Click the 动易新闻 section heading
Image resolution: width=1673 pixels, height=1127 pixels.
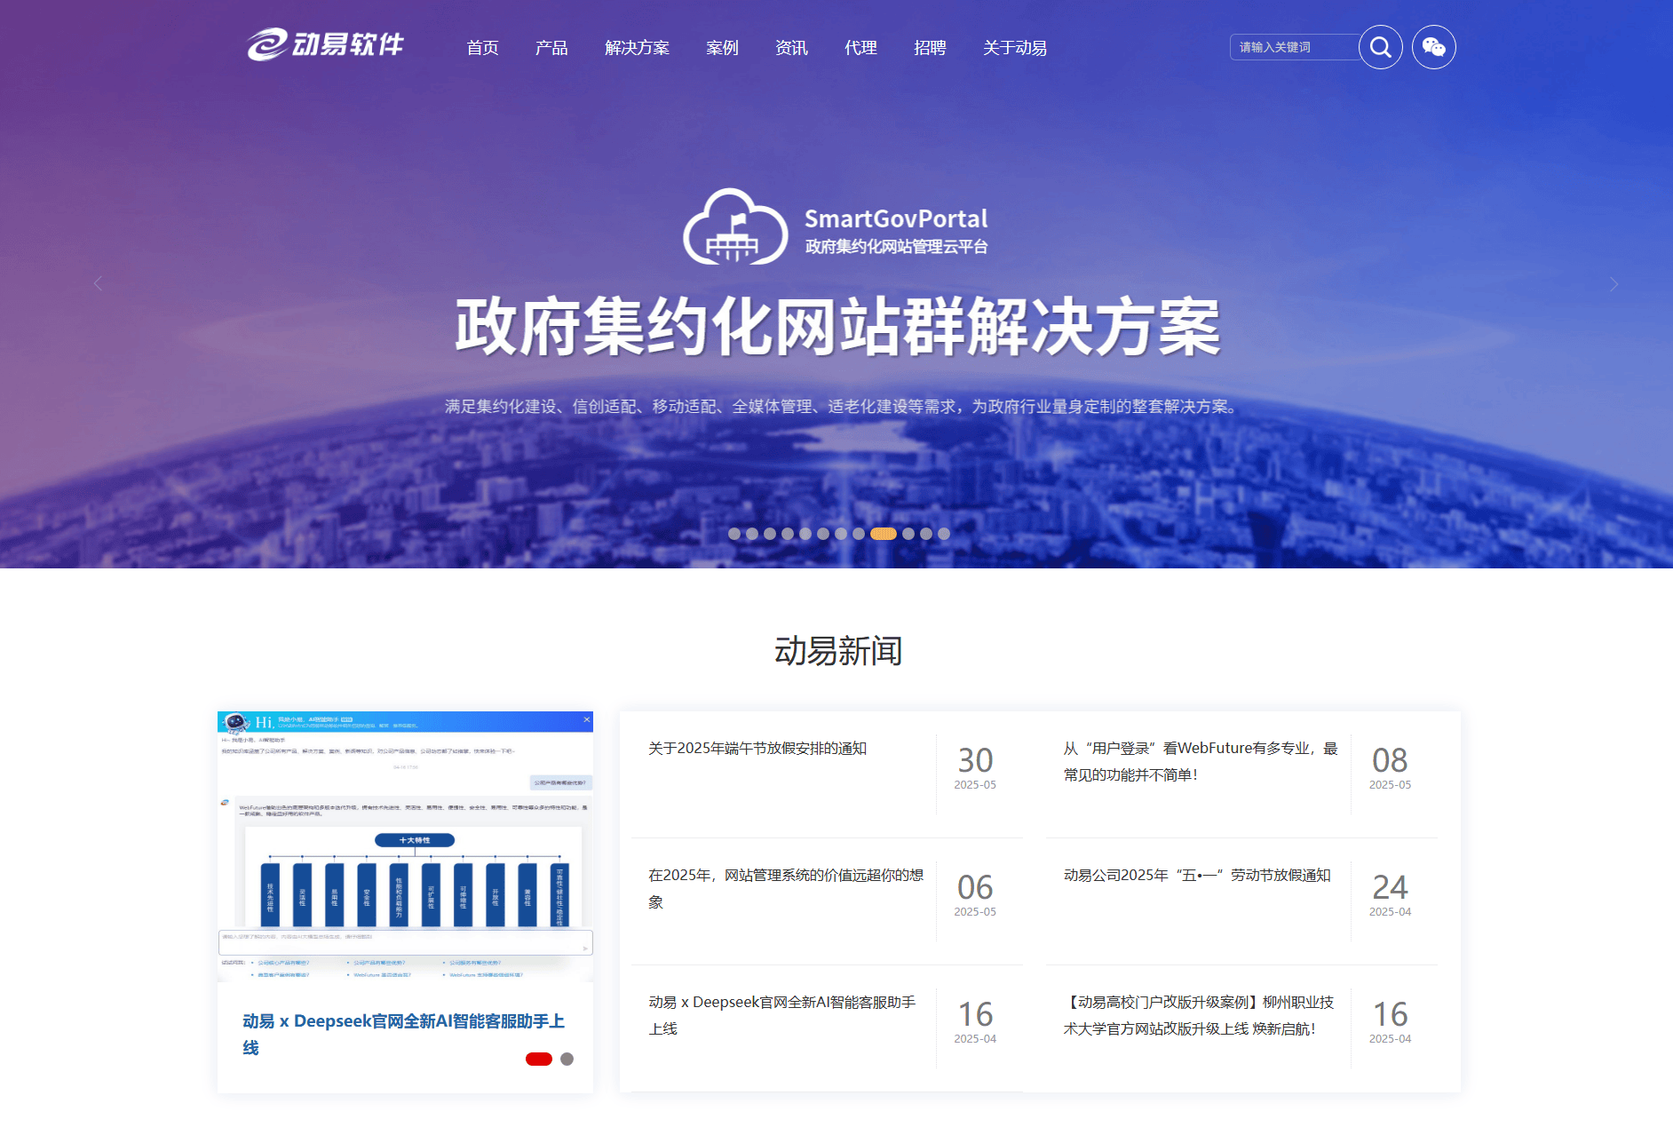click(x=837, y=651)
